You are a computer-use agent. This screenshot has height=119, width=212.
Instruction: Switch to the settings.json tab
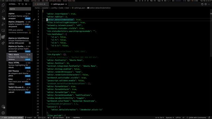(59, 4)
